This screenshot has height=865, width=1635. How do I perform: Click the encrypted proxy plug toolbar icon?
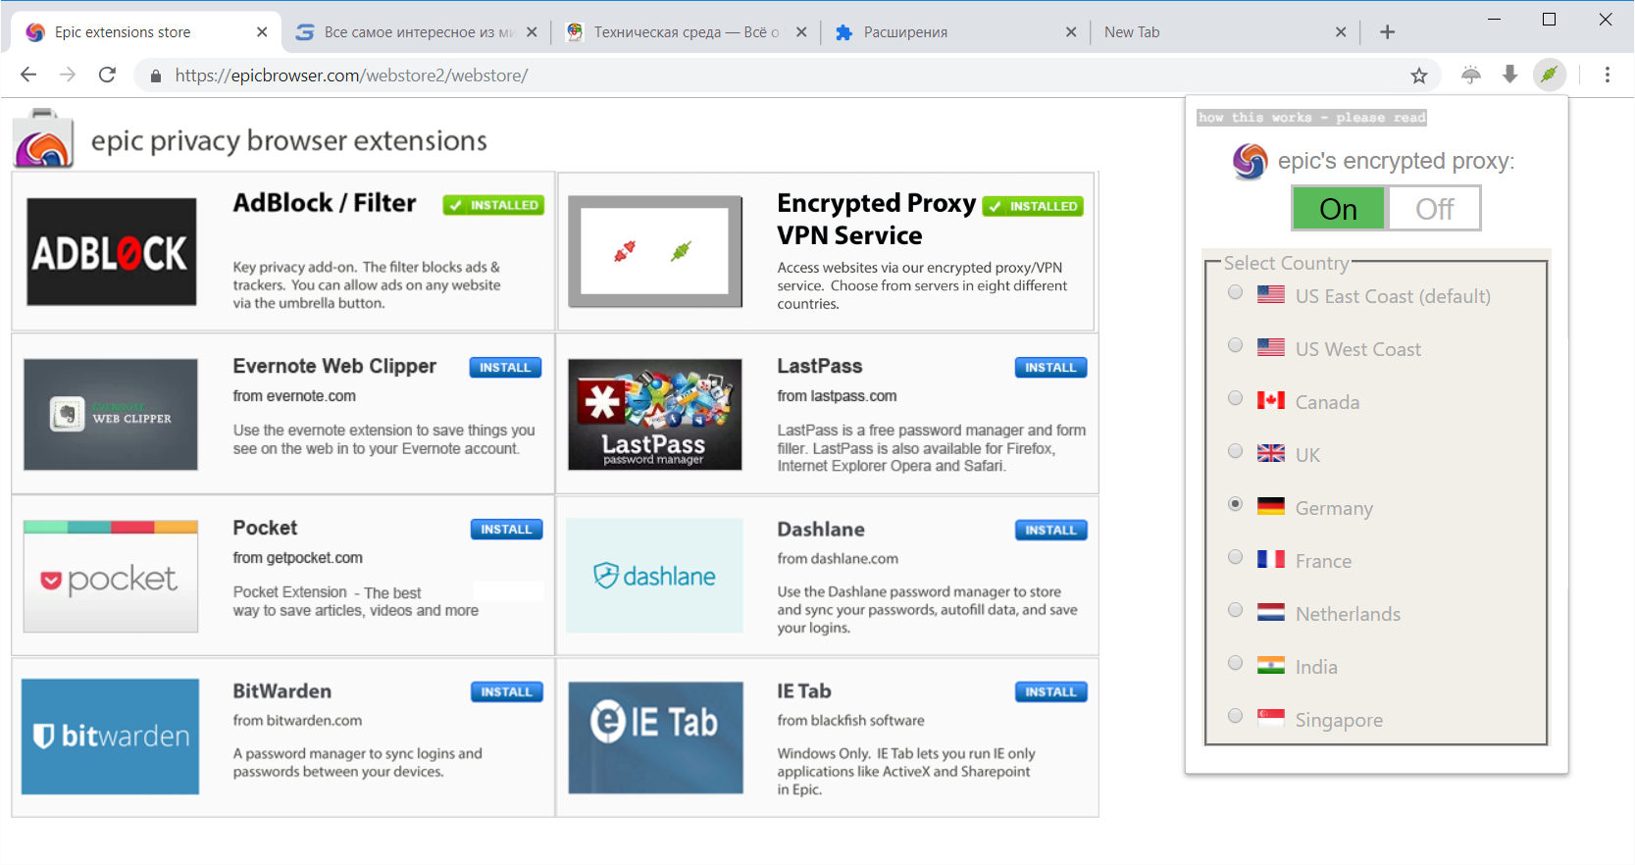coord(1550,75)
